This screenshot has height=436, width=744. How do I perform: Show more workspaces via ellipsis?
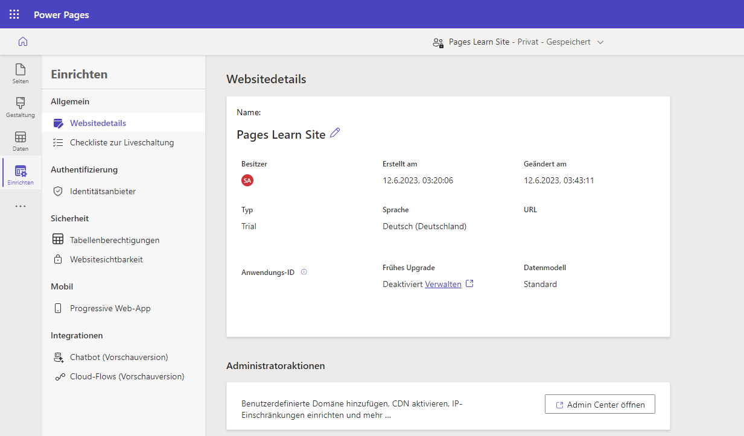point(21,206)
